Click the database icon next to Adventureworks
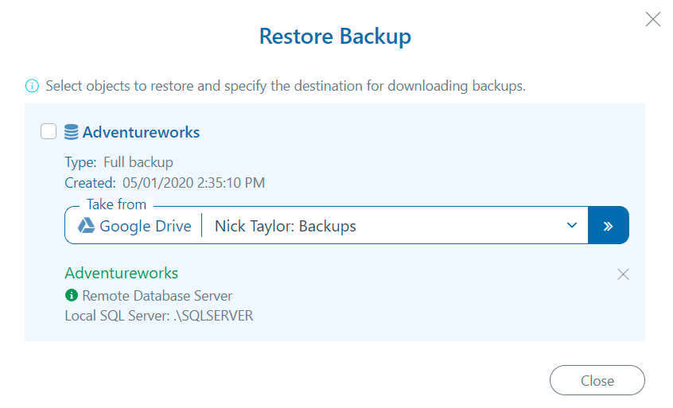673x408 pixels. click(72, 132)
